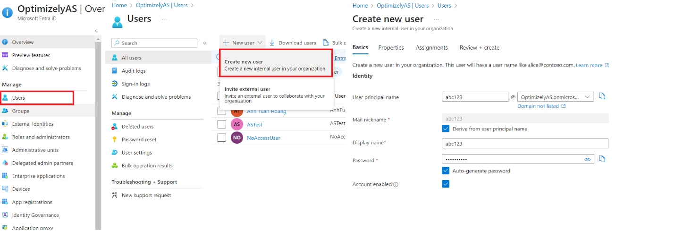Toggle the Account enabled checkbox
This screenshot has width=675, height=241.
click(446, 184)
